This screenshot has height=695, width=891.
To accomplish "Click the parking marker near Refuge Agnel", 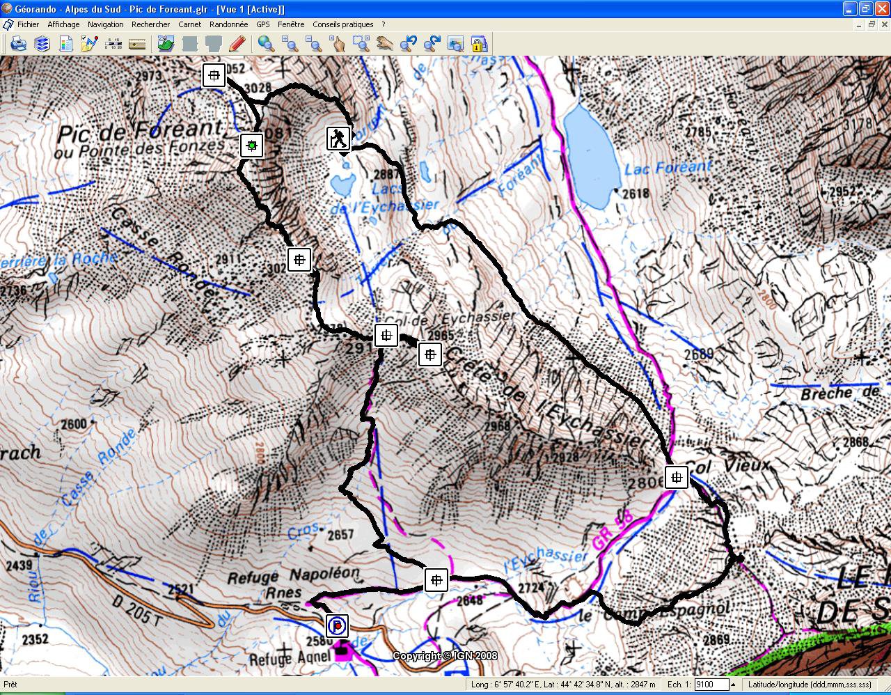I will pos(338,625).
